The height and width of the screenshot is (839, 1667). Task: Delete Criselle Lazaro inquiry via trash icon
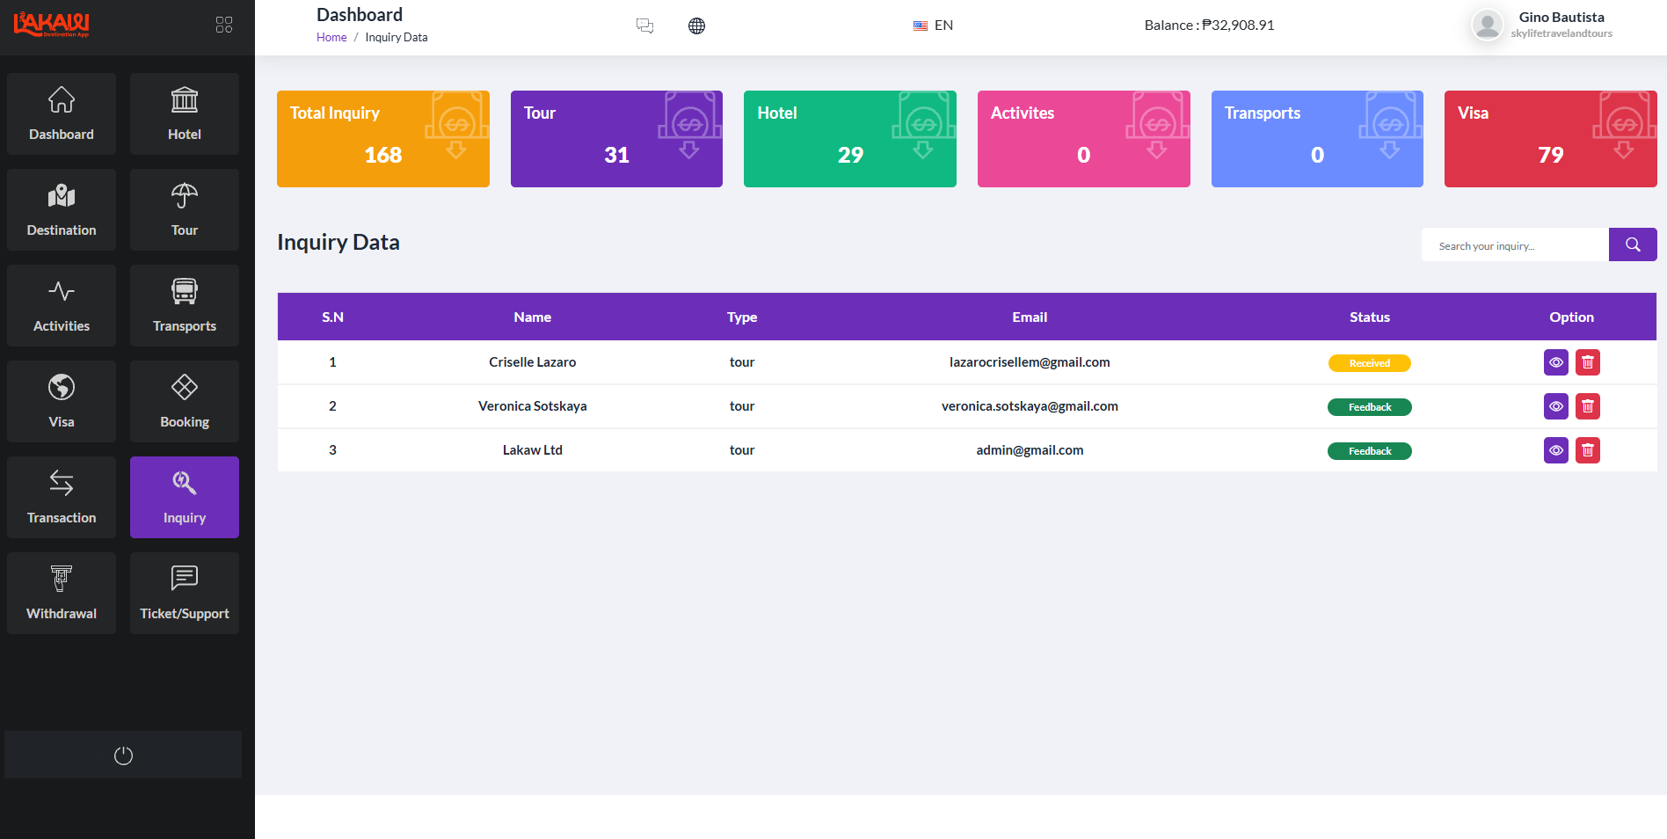point(1588,362)
